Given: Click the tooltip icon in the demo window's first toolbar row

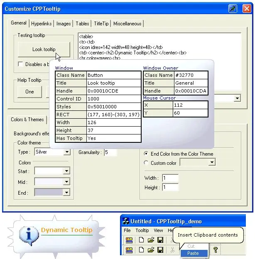Looking at the screenshot, I should tap(129, 240).
